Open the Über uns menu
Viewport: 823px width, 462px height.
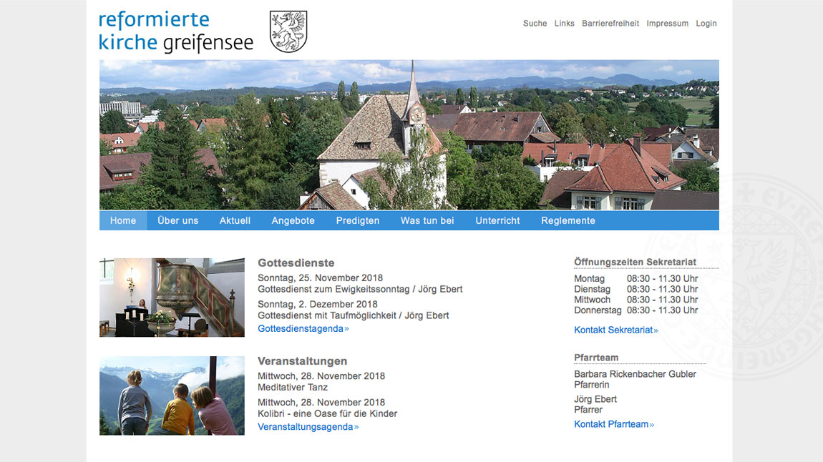[x=178, y=221]
